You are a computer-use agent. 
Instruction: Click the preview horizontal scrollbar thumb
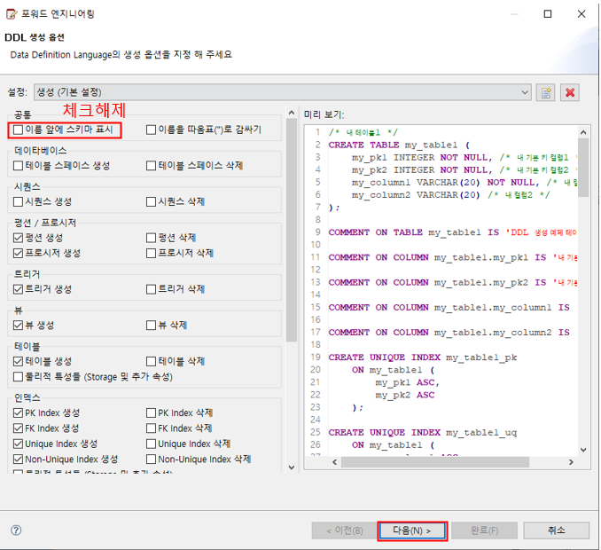pos(435,462)
